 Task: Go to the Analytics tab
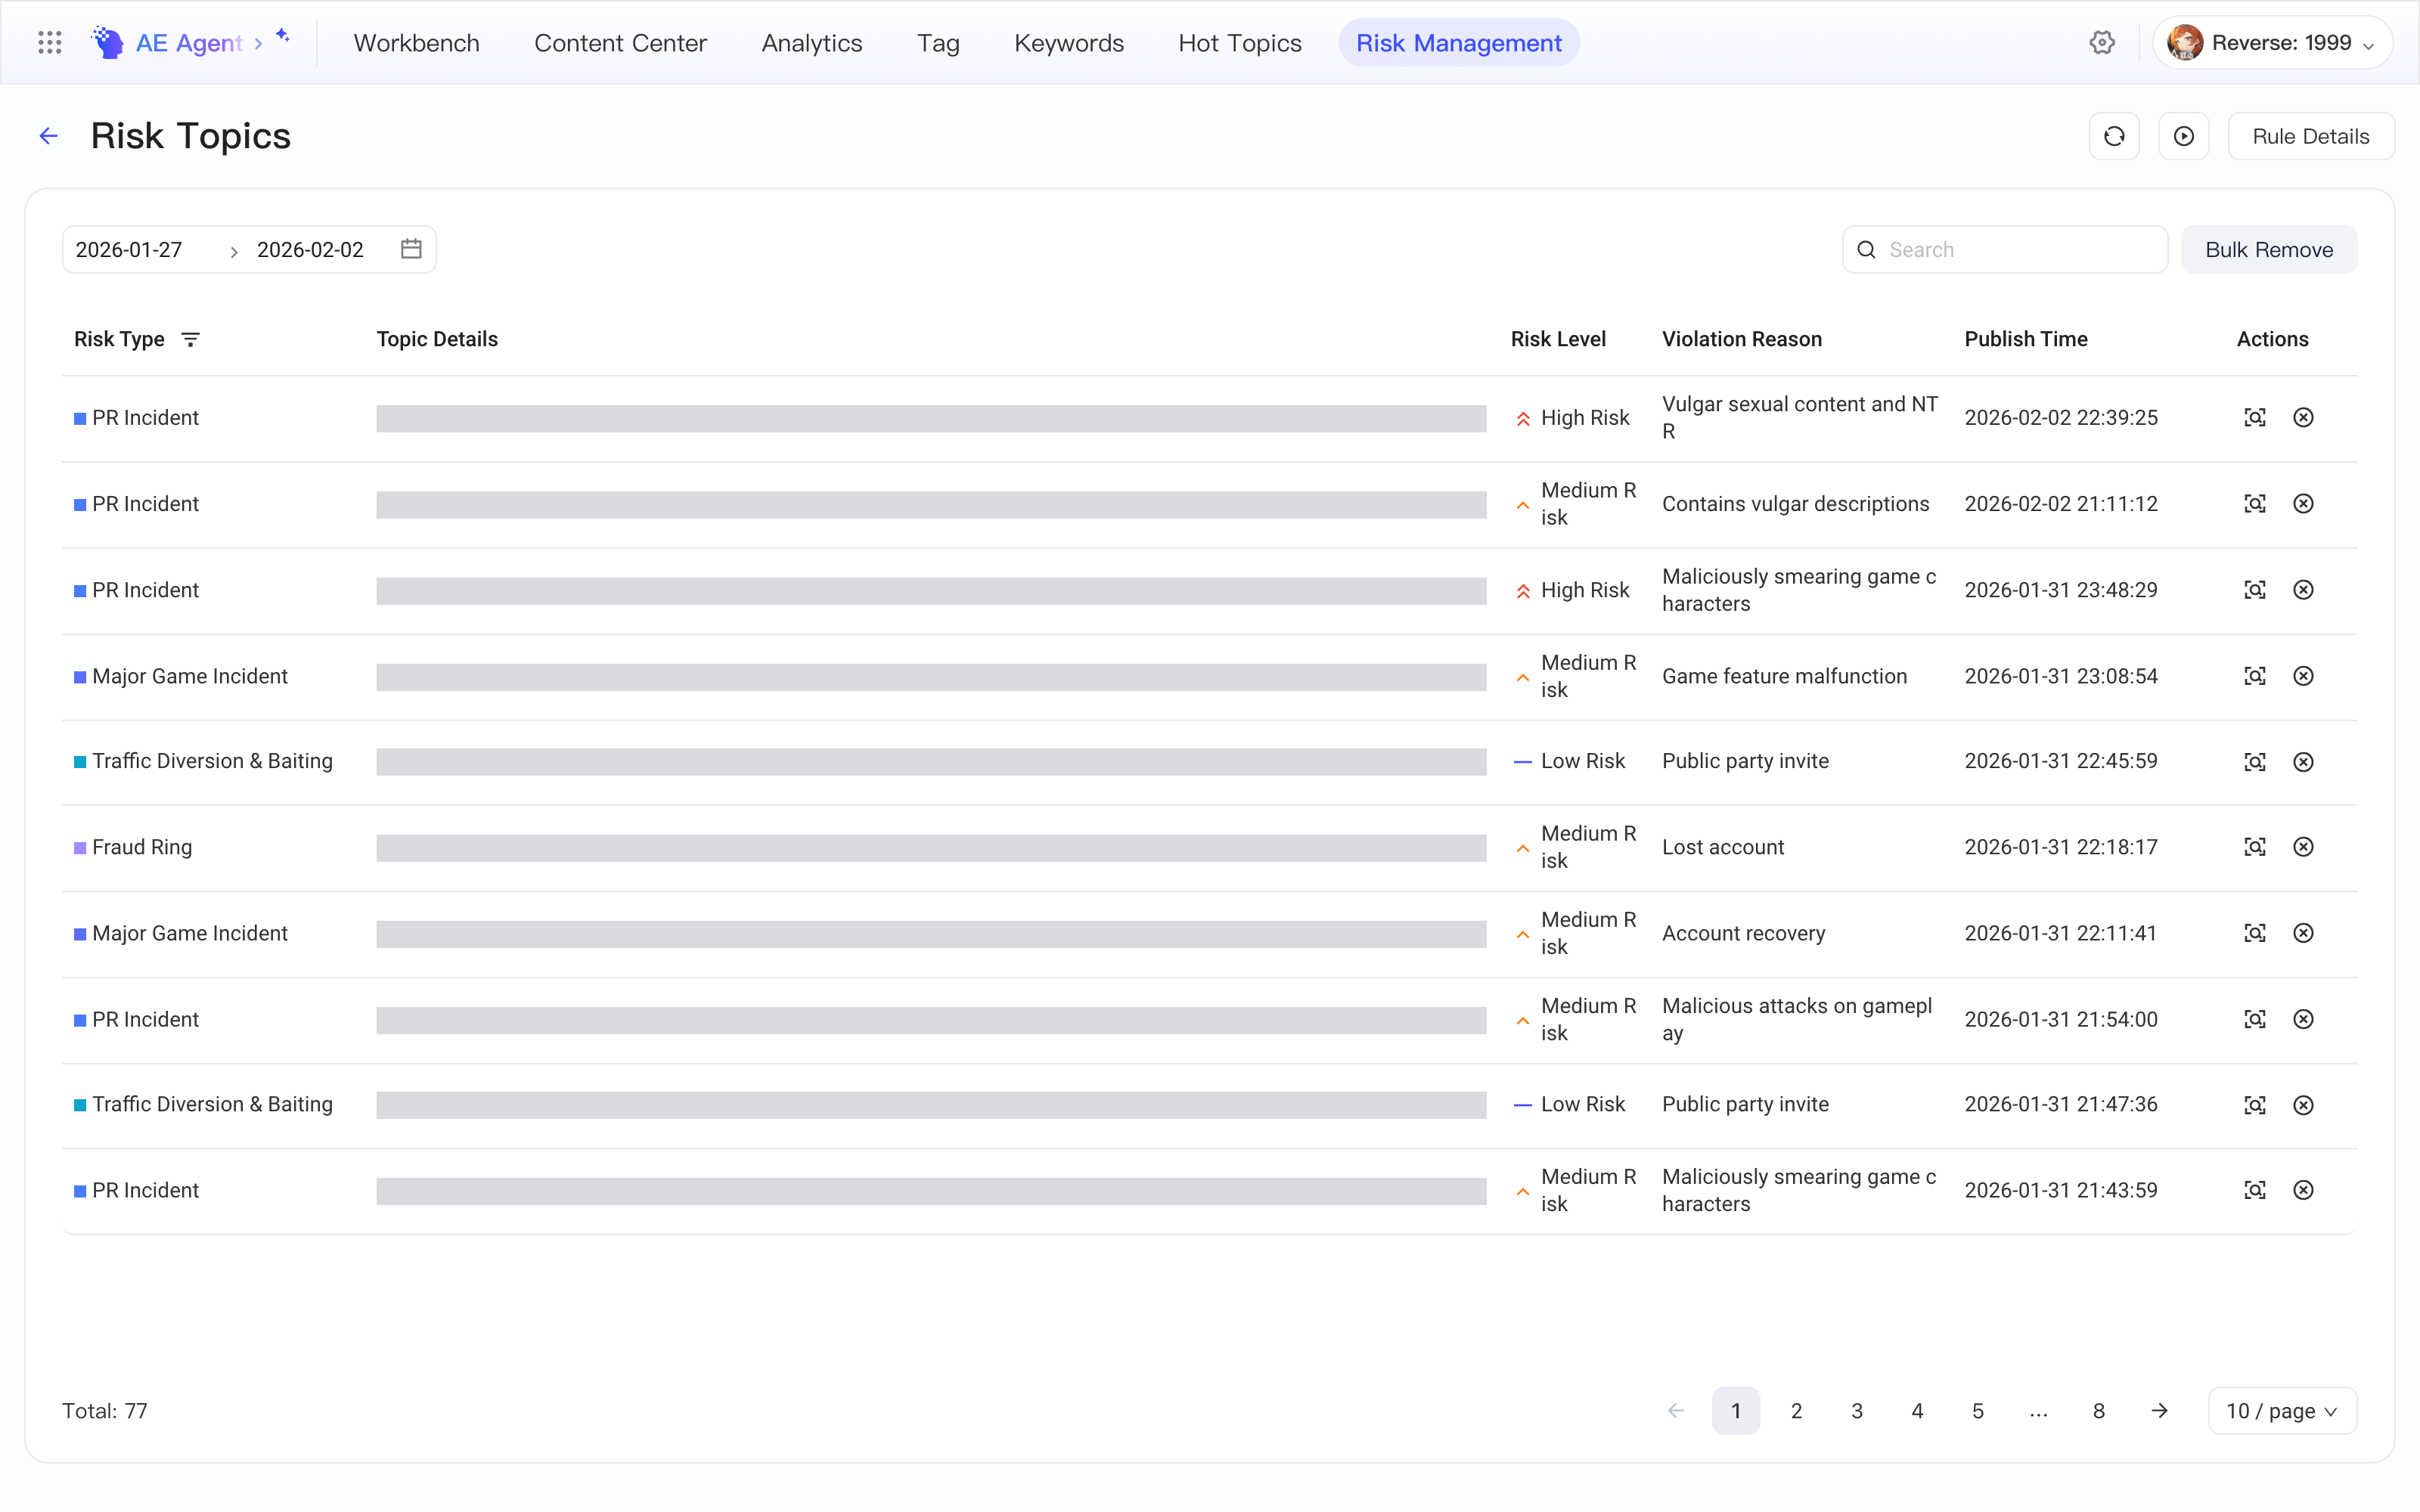[x=812, y=43]
